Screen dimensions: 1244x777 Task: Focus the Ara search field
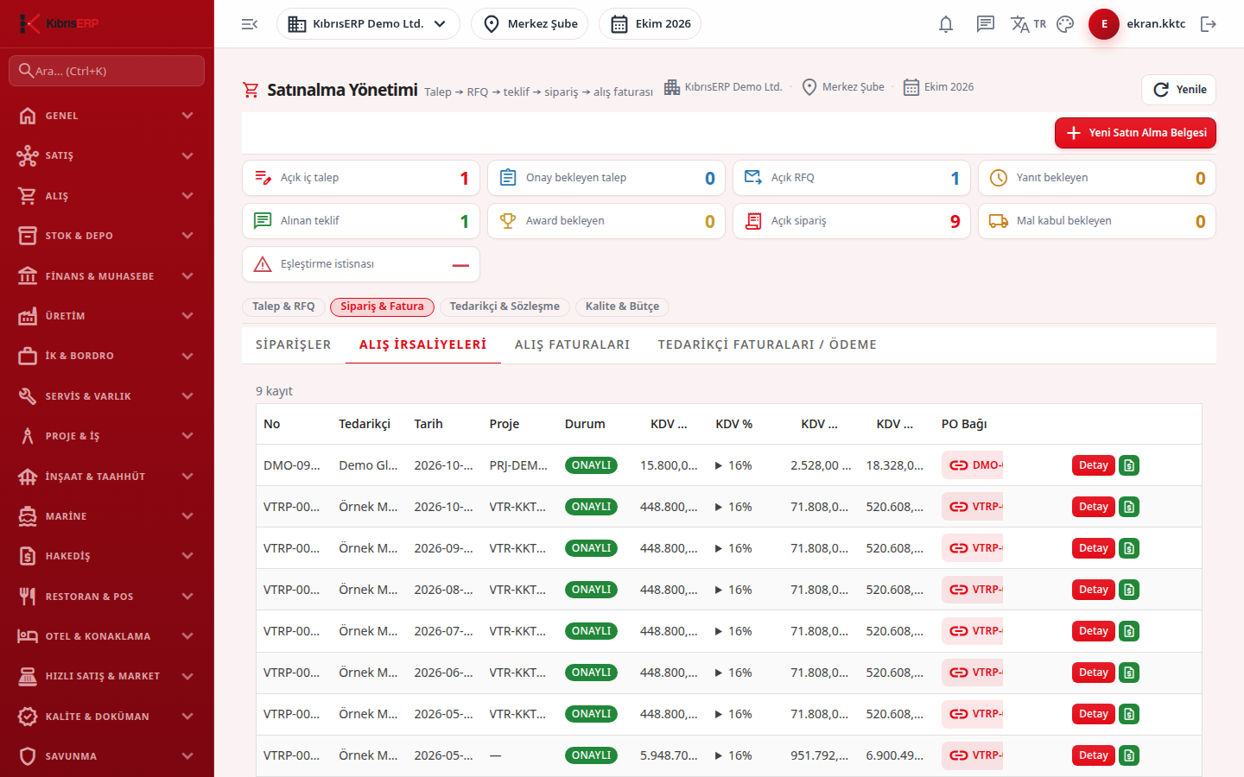point(107,71)
